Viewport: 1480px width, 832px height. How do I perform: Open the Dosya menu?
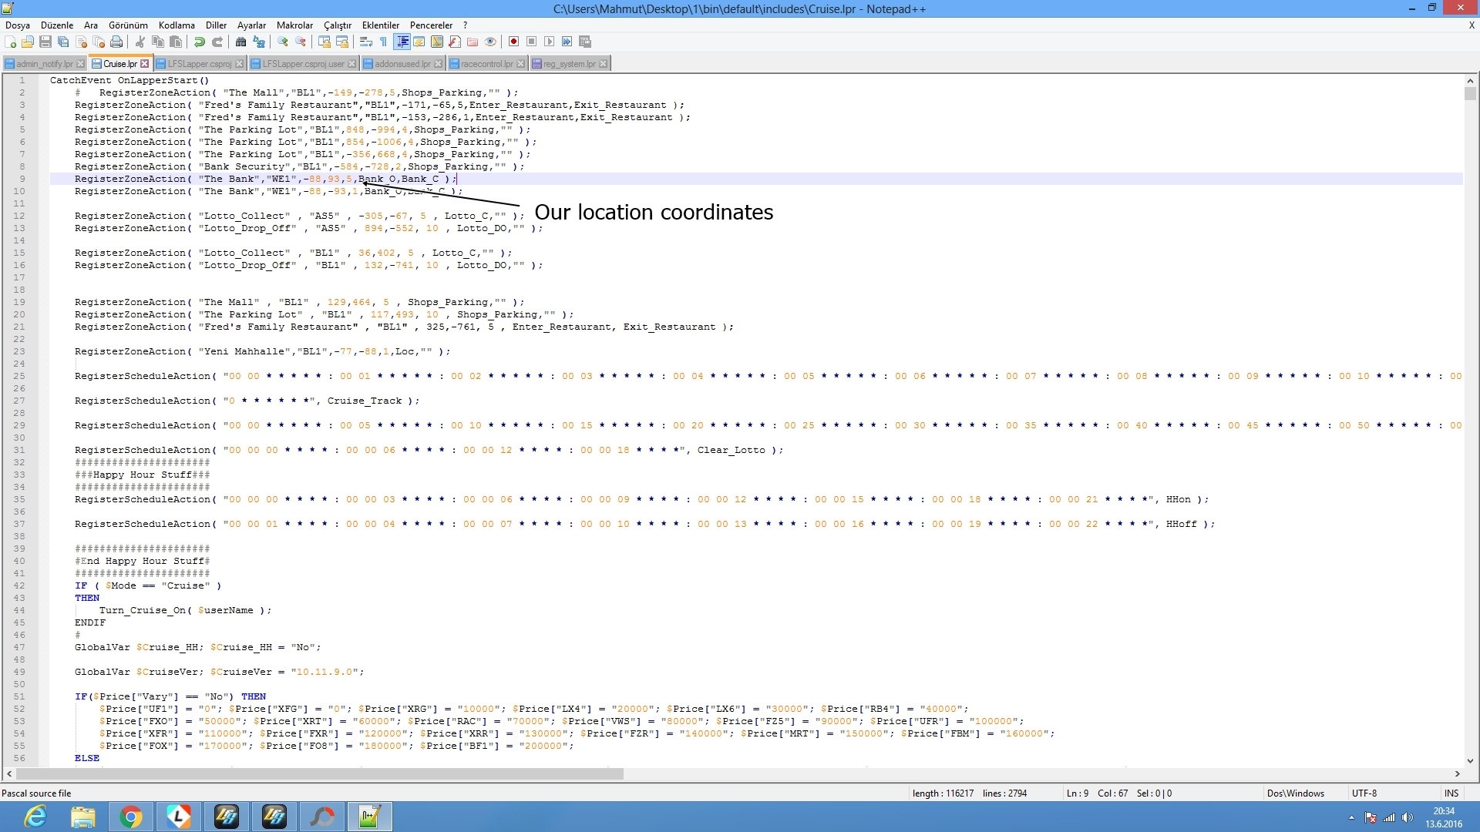tap(18, 25)
